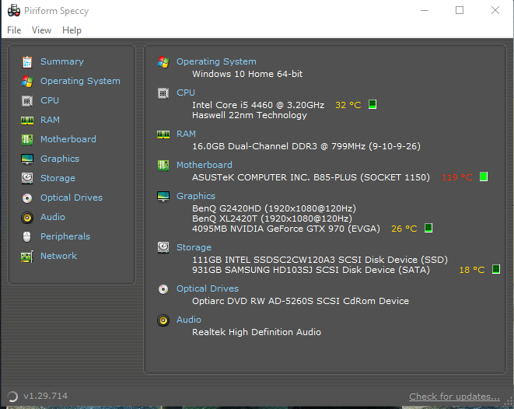Go to the Operating System section in sidebar
The width and height of the screenshot is (514, 409).
pyautogui.click(x=80, y=81)
